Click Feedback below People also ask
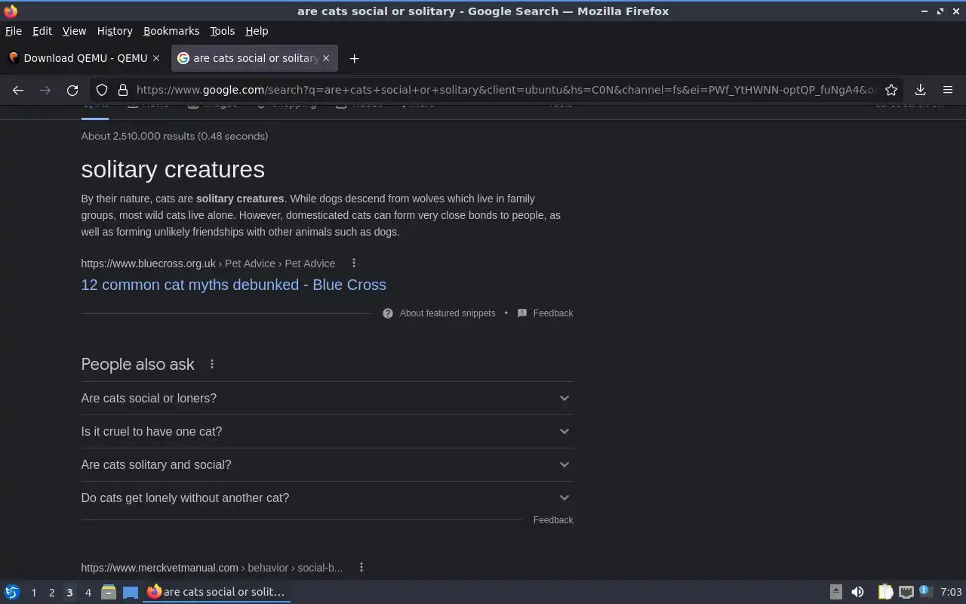The height and width of the screenshot is (604, 966). 553,520
